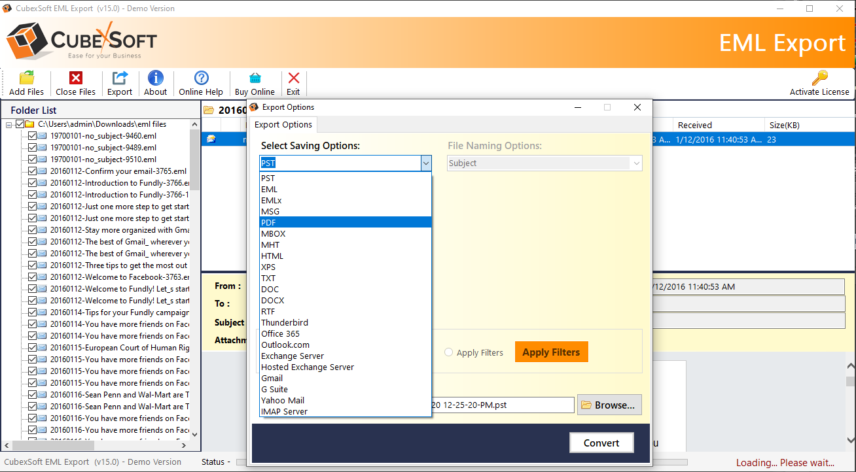Choose Outlook.com from the saving options list
This screenshot has height=472, width=856.
point(346,345)
